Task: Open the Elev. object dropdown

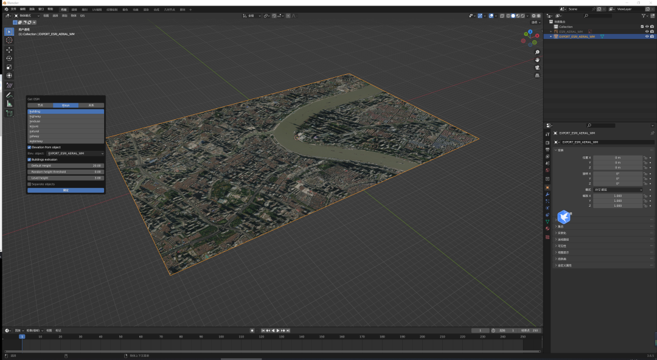Action: pos(75,153)
